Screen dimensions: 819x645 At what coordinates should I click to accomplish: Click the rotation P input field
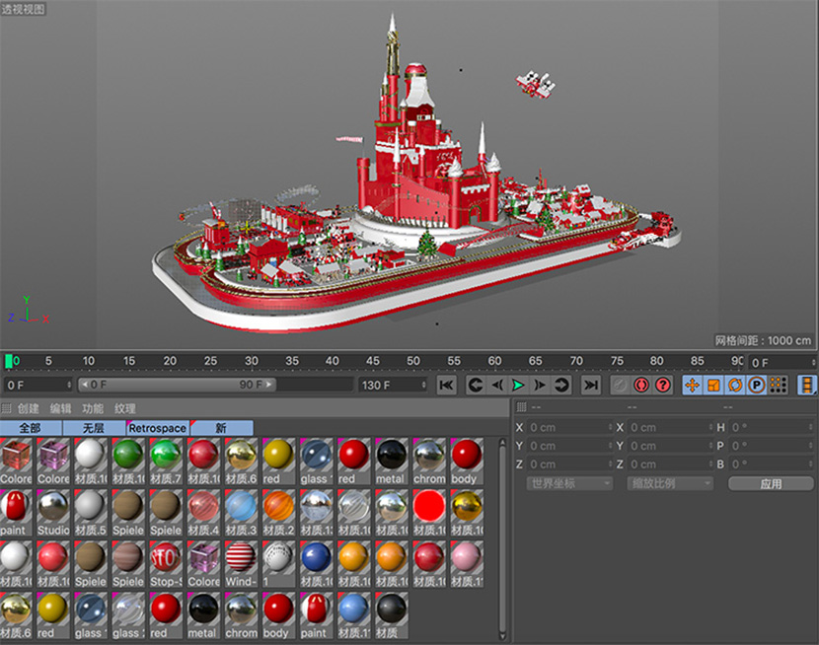(x=771, y=446)
